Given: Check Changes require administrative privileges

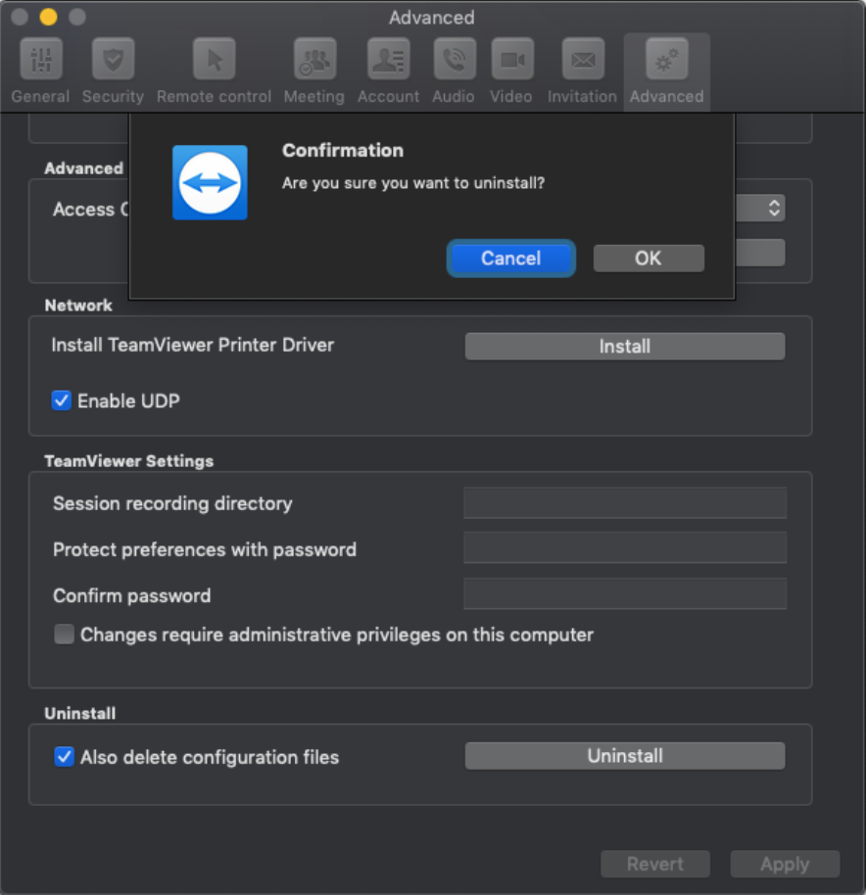Looking at the screenshot, I should [x=64, y=634].
